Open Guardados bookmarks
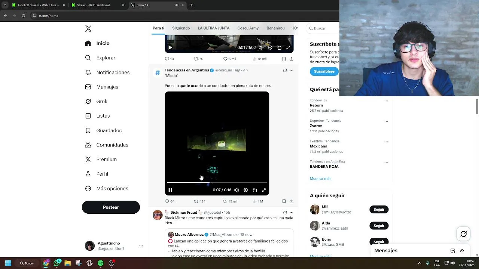 tap(103, 130)
